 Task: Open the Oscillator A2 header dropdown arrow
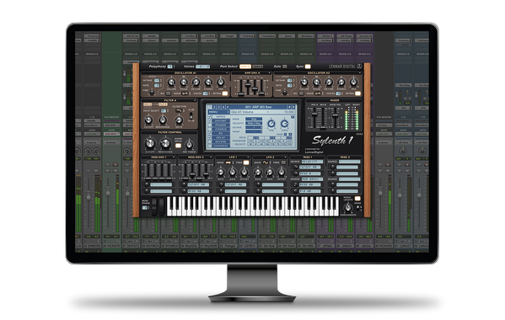360,73
